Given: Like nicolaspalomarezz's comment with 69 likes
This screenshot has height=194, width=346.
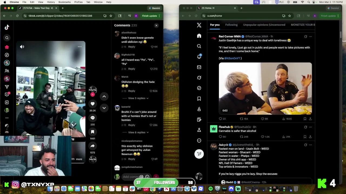Looking at the screenshot, I should click(155, 159).
